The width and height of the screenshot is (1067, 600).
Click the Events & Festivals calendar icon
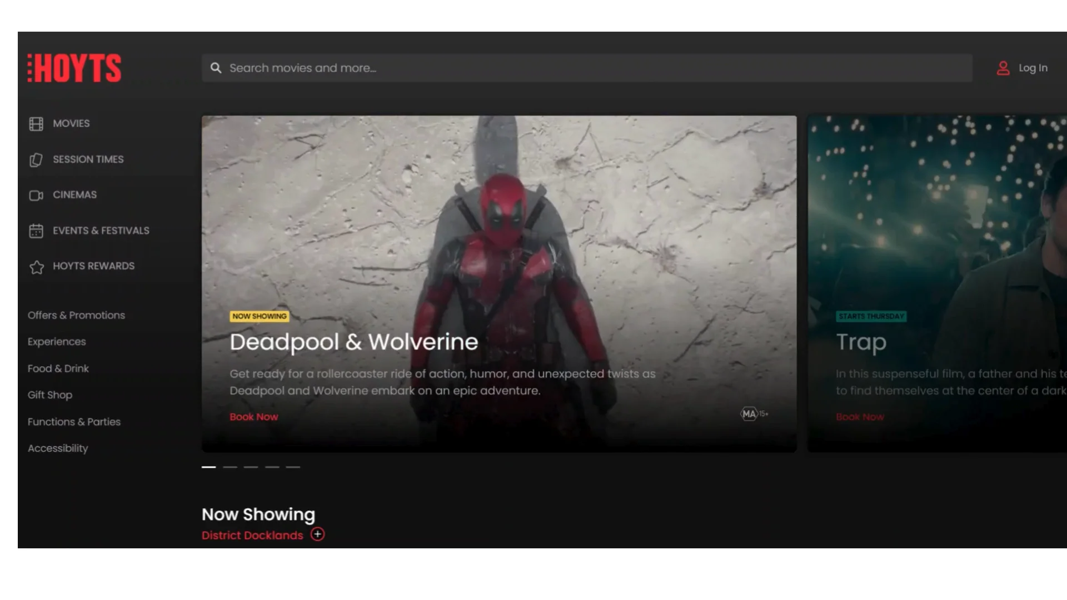point(36,231)
